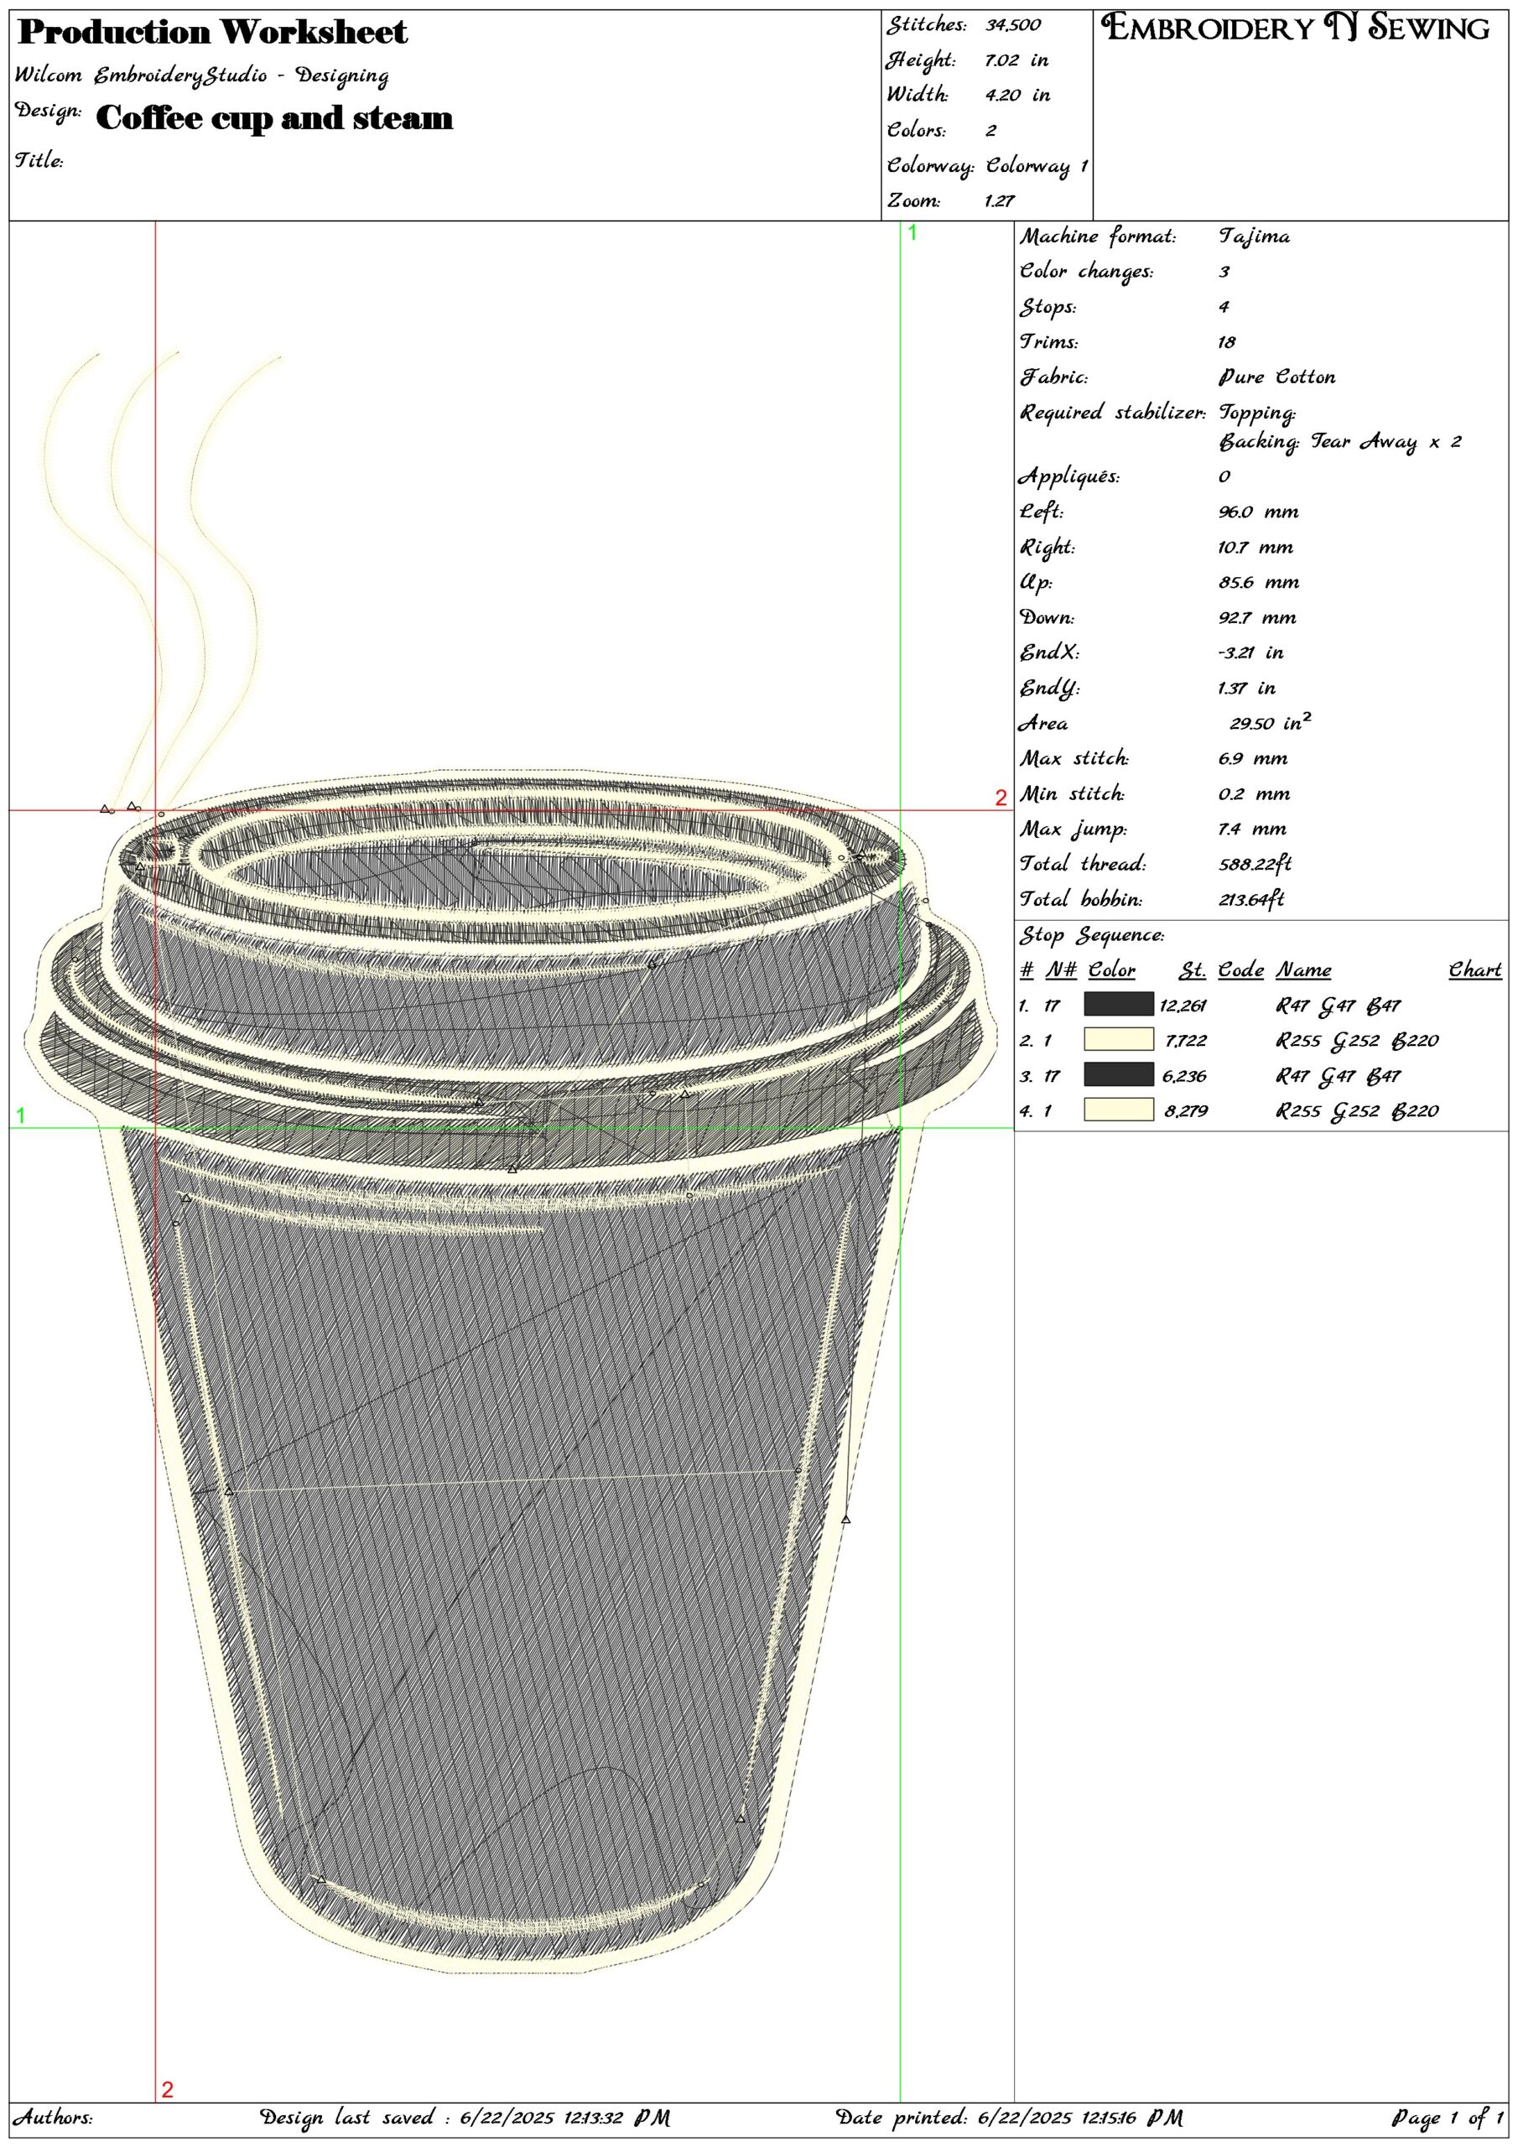Viewport: 1518px width, 2147px height.
Task: Select the left value "96.0 mm"
Action: [1259, 512]
